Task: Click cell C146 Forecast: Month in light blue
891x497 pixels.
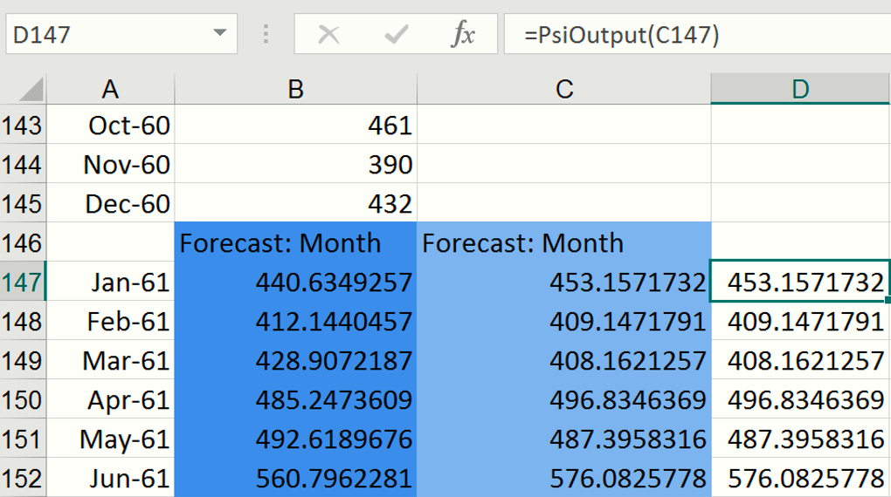Action: click(x=564, y=242)
